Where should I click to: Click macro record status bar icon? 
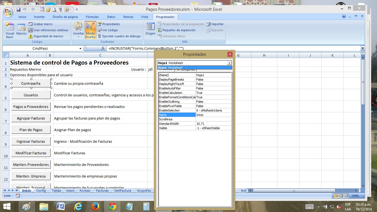click(18, 196)
